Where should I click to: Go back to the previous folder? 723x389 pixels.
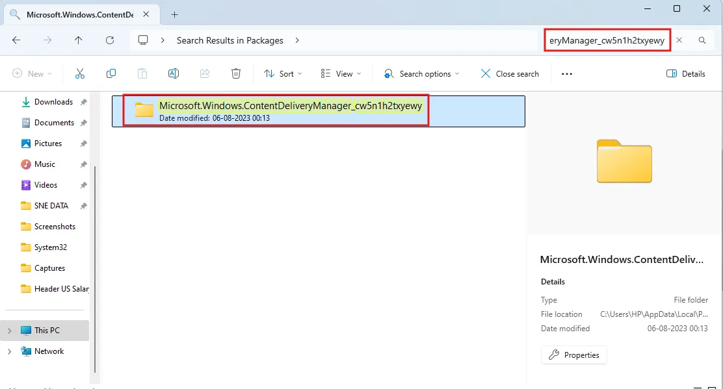tap(16, 40)
